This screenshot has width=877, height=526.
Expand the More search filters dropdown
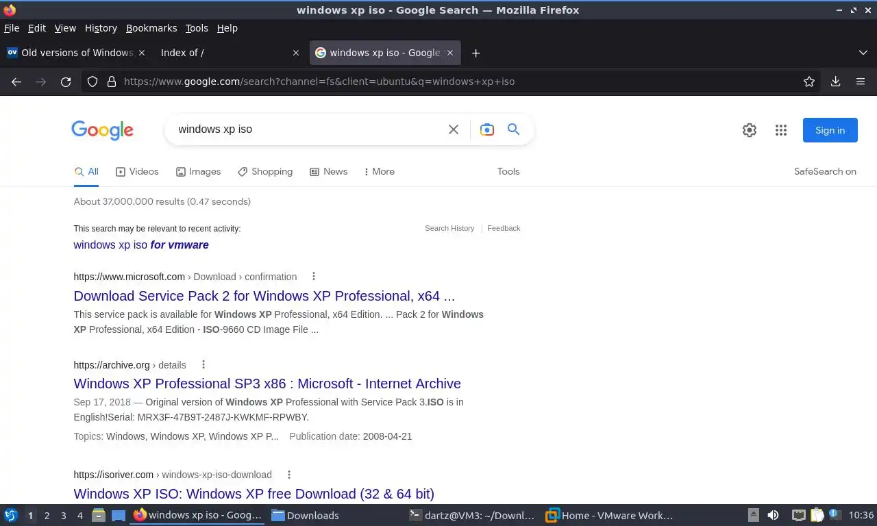(379, 171)
